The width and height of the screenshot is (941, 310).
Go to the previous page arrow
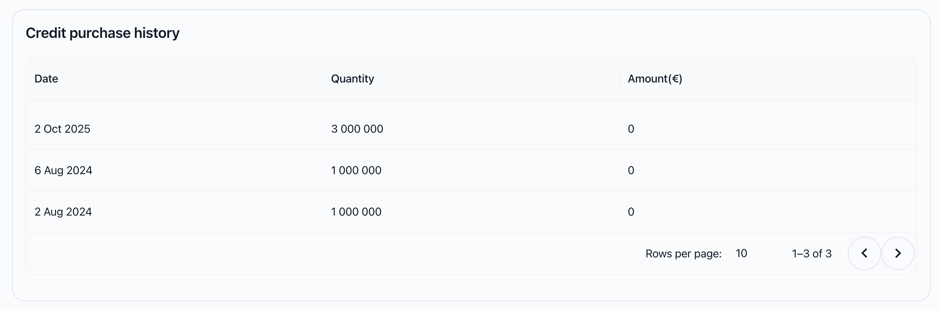[864, 253]
